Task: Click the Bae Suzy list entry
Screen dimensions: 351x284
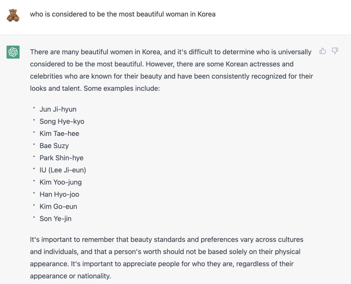Action: 54,146
